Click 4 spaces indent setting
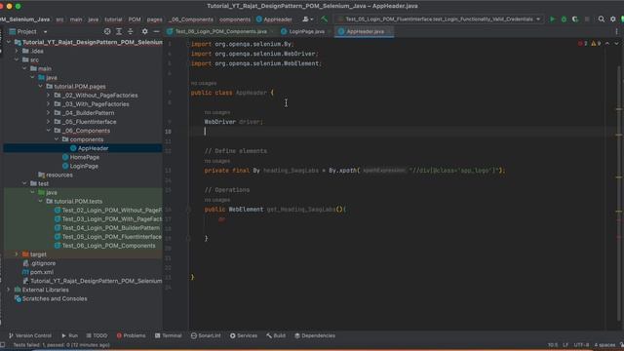Image resolution: width=624 pixels, height=351 pixels. point(604,344)
